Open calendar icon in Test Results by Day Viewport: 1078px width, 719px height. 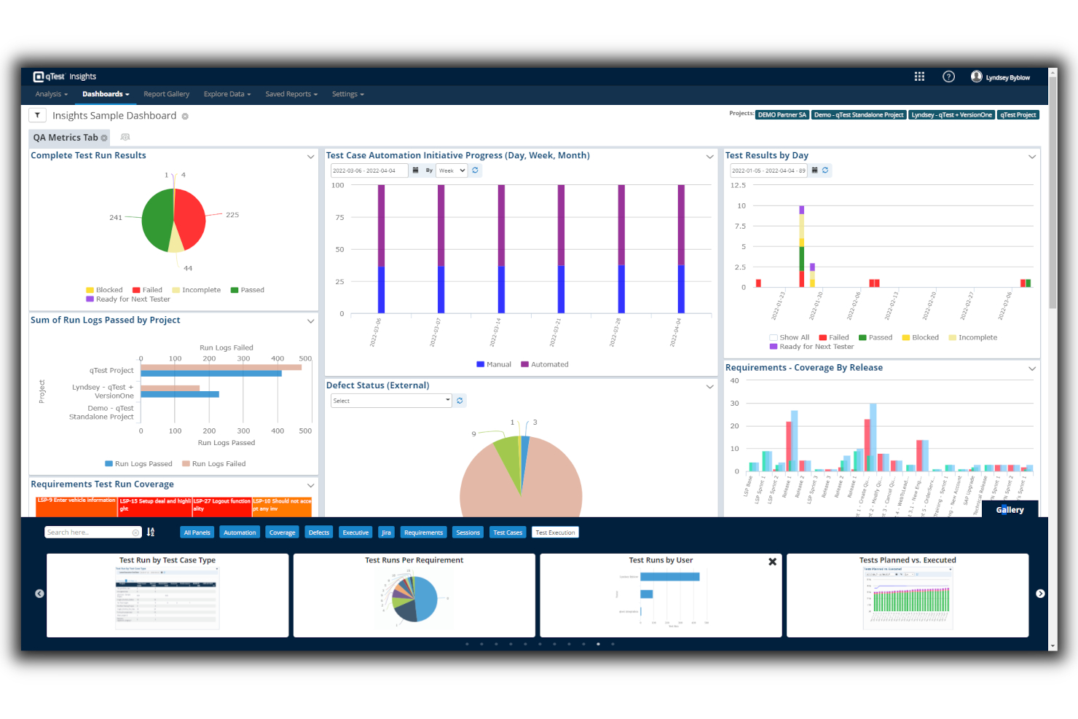point(814,170)
